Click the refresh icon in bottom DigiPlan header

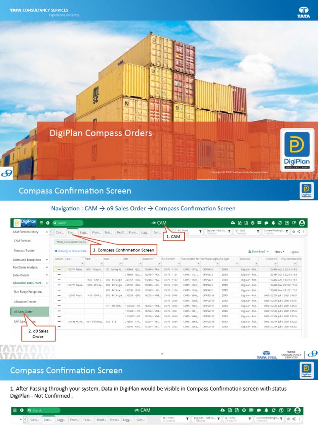[274, 410]
